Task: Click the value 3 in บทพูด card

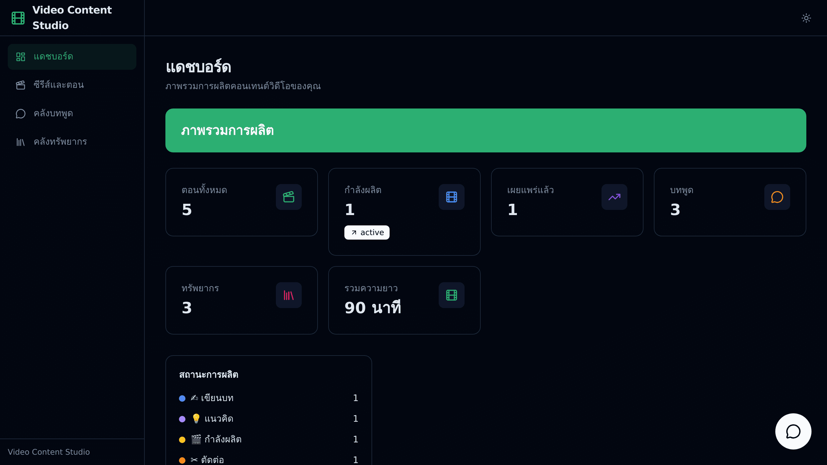Action: (675, 210)
